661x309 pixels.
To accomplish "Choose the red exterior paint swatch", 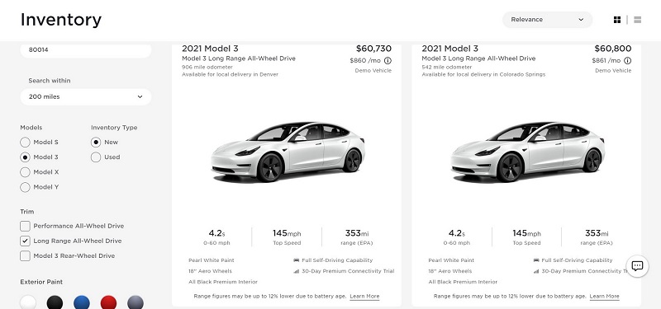I will coord(108,302).
